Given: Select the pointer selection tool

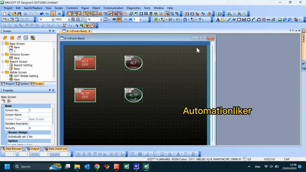Looking at the screenshot, I should 53,14.
